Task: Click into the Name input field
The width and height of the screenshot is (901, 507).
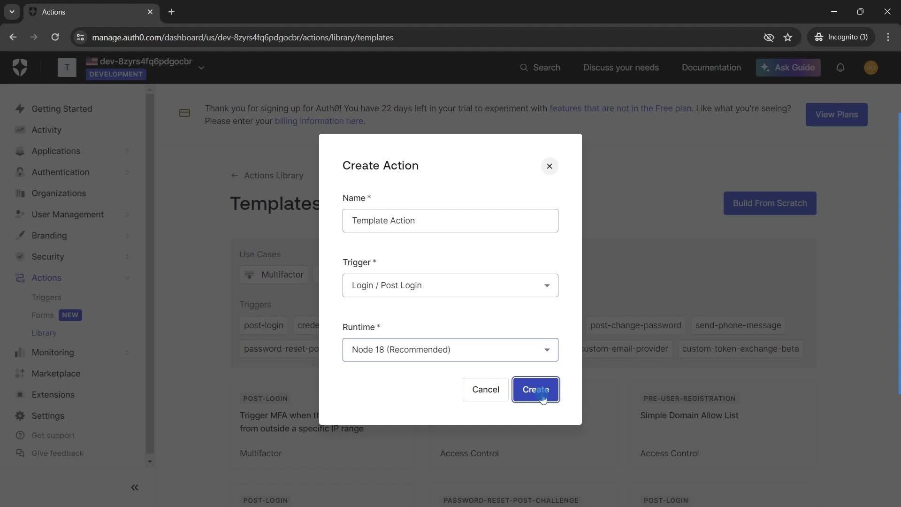Action: click(450, 221)
